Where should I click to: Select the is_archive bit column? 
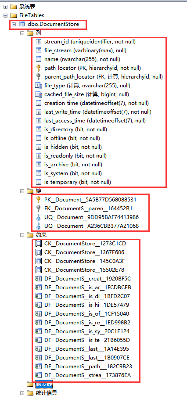pyautogui.click(x=74, y=164)
